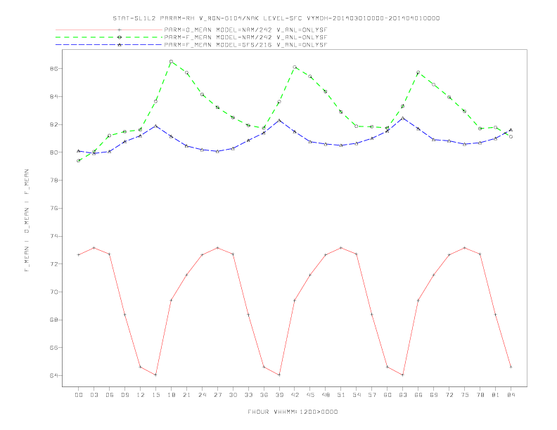Click the x-axis tick label 63
The width and height of the screenshot is (557, 430).
[x=403, y=395]
